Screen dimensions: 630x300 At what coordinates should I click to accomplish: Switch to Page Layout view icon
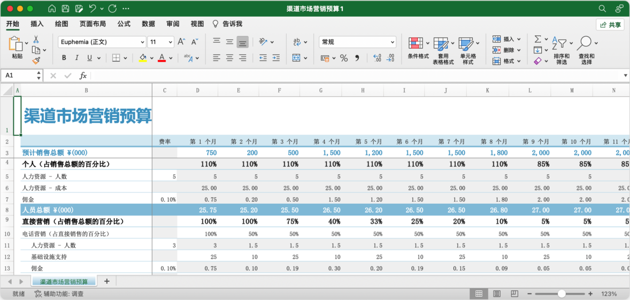point(497,294)
